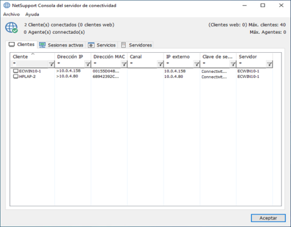Switch to the Servicios tab
Image resolution: width=291 pixels, height=227 pixels.
(102, 45)
